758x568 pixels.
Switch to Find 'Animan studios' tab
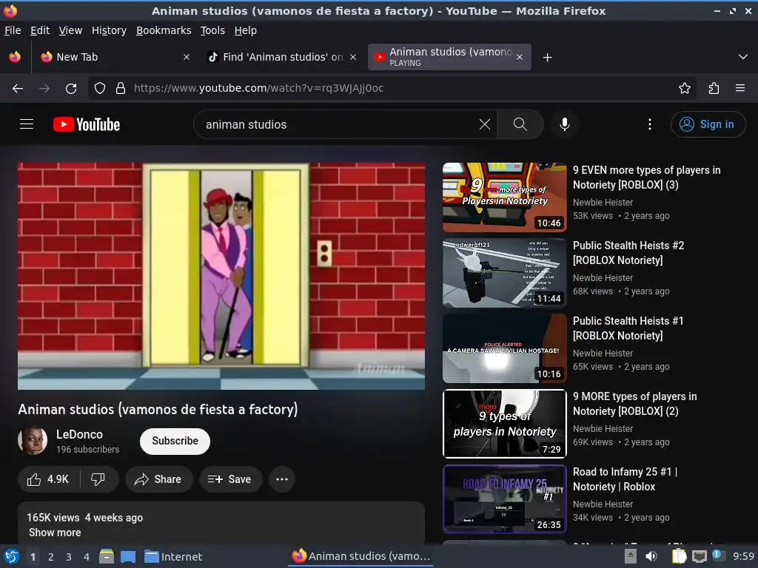coord(283,57)
